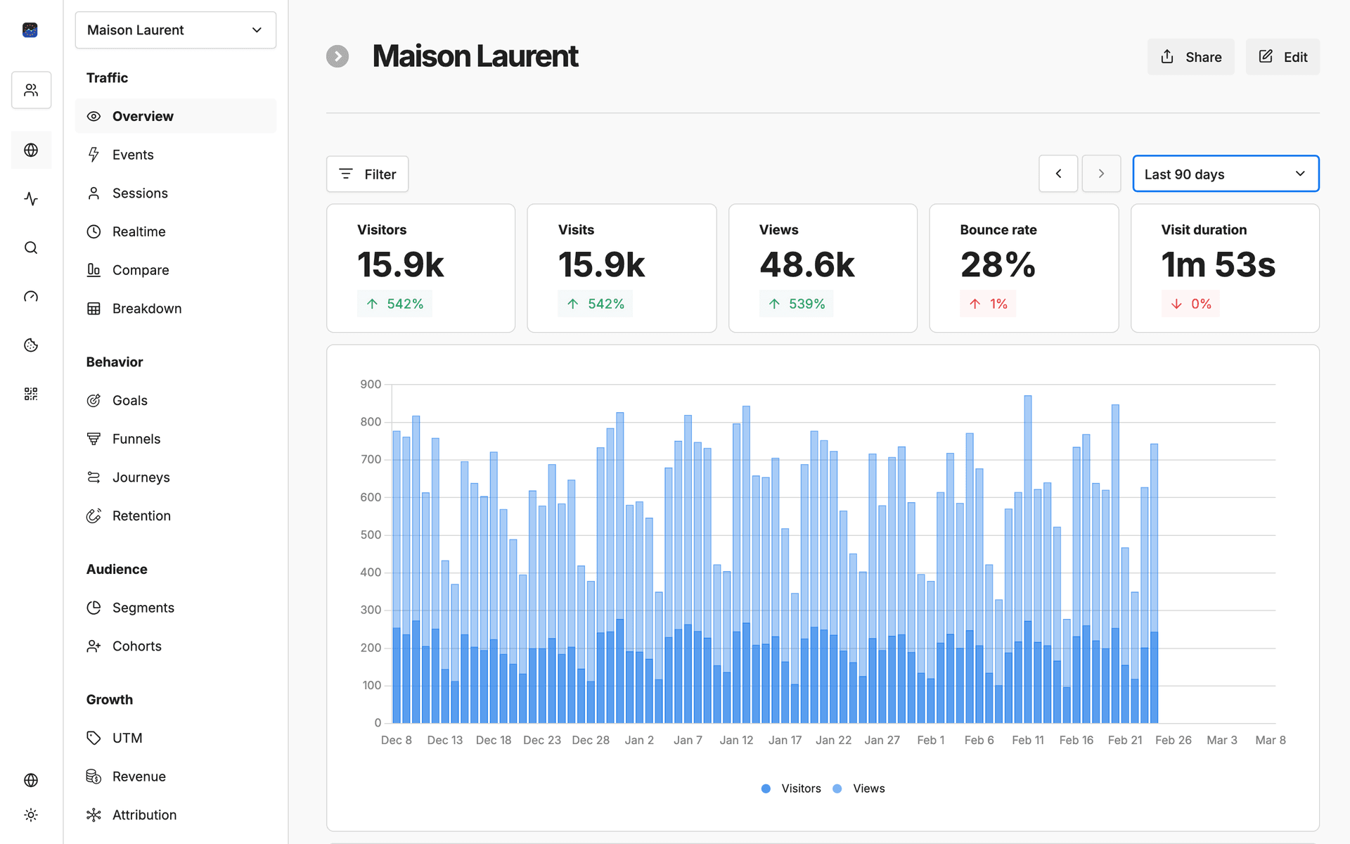The image size is (1350, 844).
Task: Open Compare page
Action: coord(176,270)
